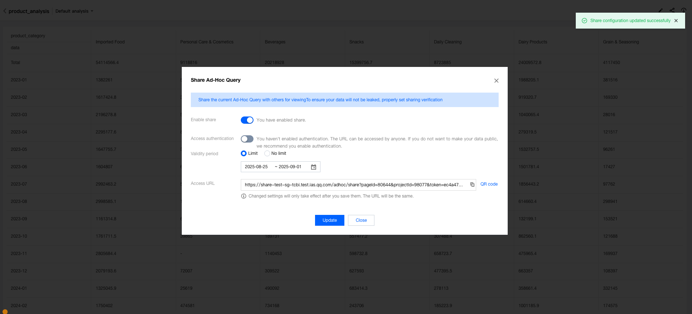This screenshot has width=692, height=314.
Task: Click the cell value 28016
Action: coord(609,115)
